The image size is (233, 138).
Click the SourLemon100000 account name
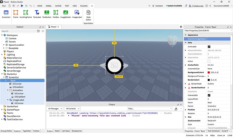[221, 6]
